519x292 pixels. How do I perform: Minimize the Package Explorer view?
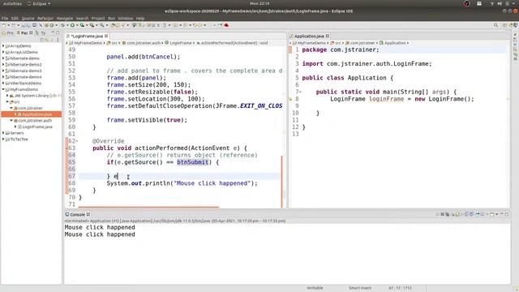coord(53,32)
